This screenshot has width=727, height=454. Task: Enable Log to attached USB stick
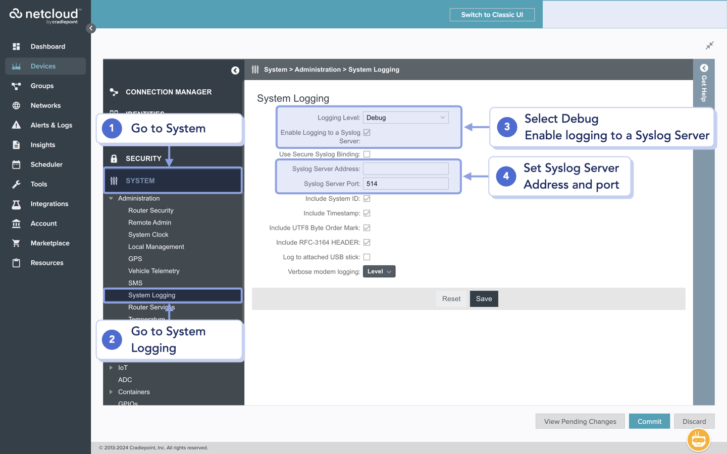coord(367,257)
